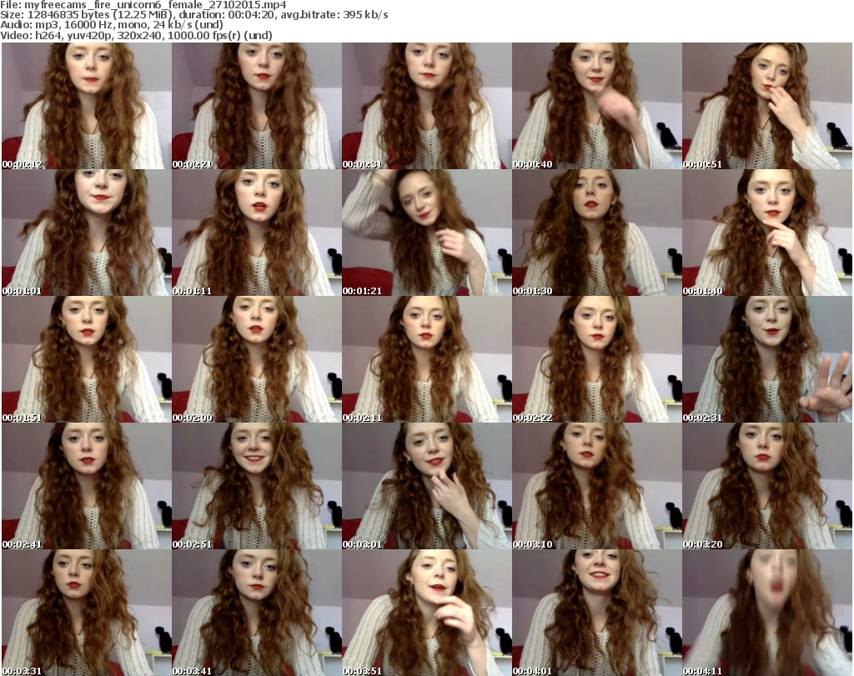
Task: Click the Size and duration header line
Action: [x=193, y=15]
